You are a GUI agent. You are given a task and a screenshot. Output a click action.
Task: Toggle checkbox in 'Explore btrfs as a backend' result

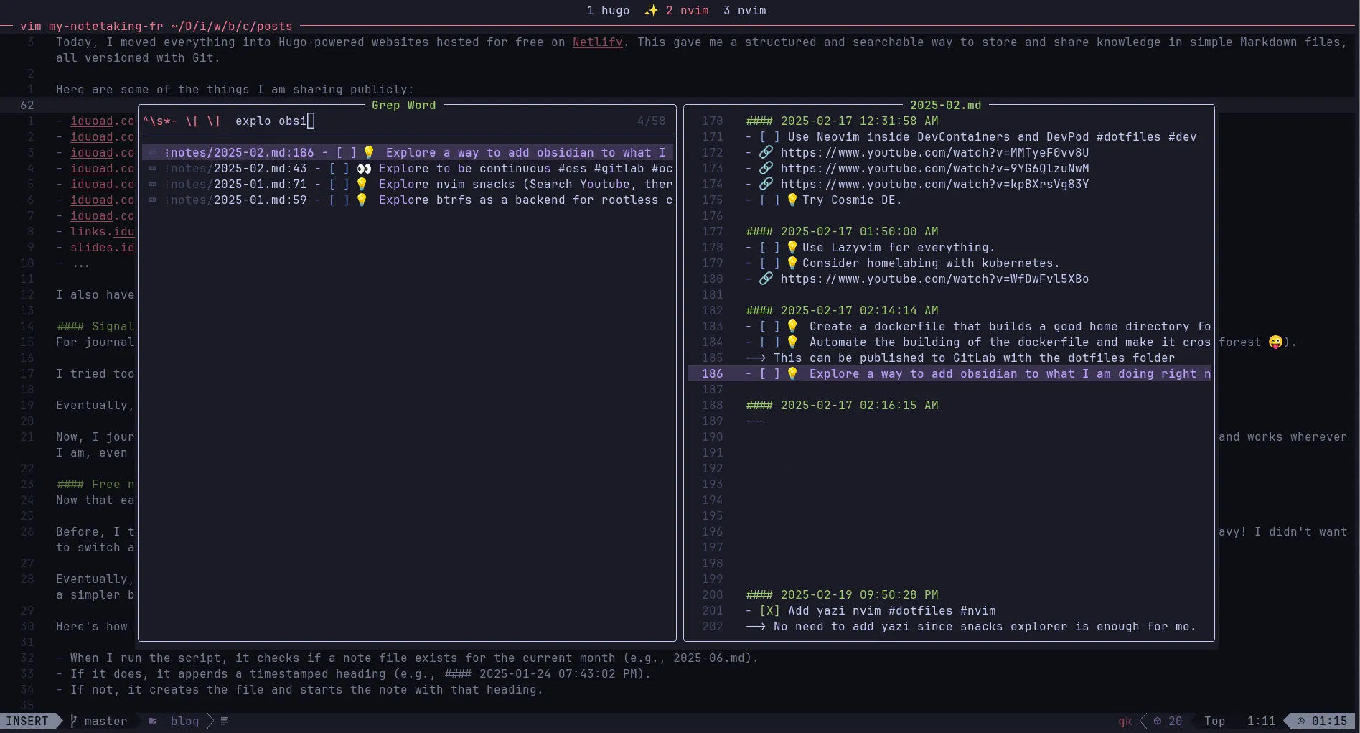pyautogui.click(x=339, y=200)
